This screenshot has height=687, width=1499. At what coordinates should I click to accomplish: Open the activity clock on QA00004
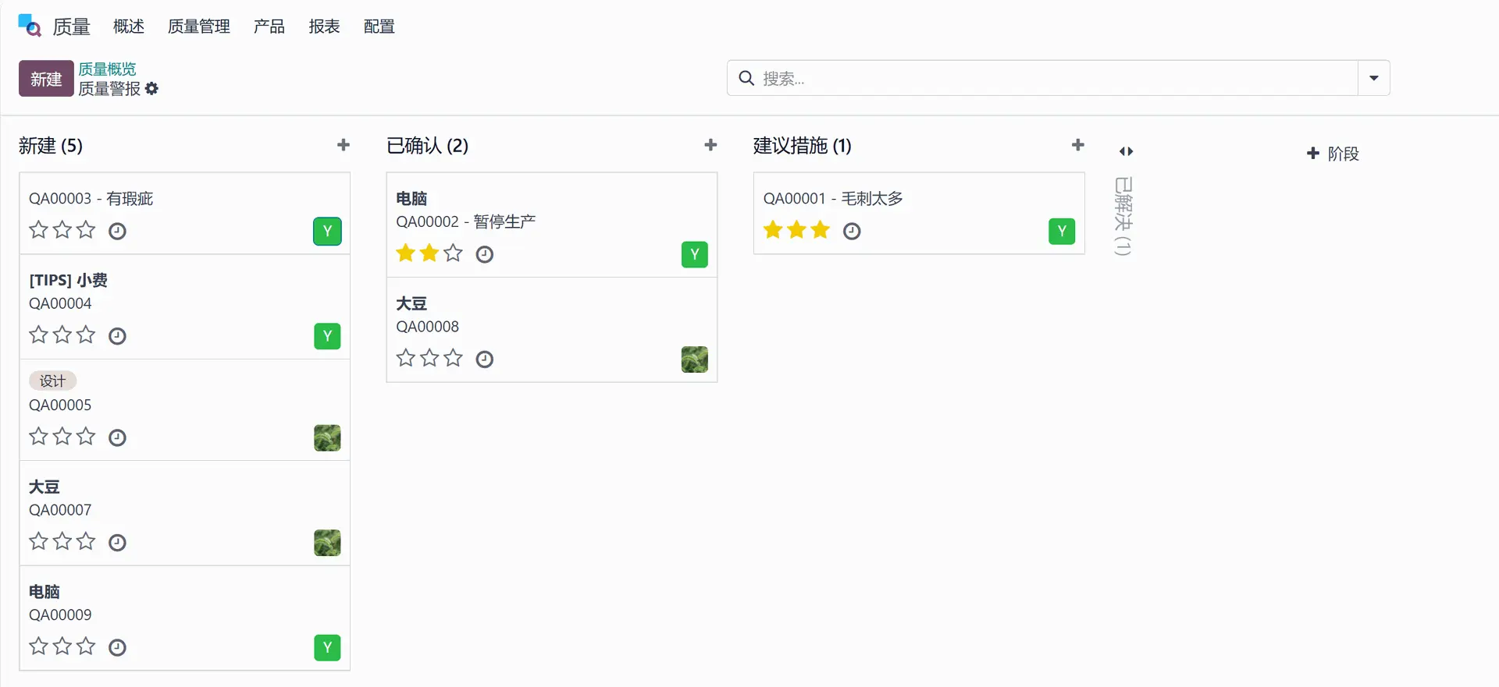coord(117,336)
